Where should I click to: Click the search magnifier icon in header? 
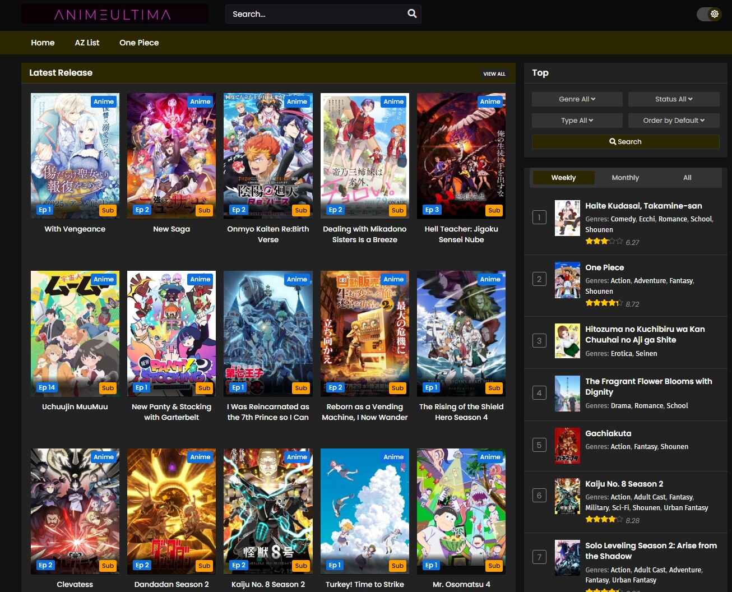[x=412, y=14]
